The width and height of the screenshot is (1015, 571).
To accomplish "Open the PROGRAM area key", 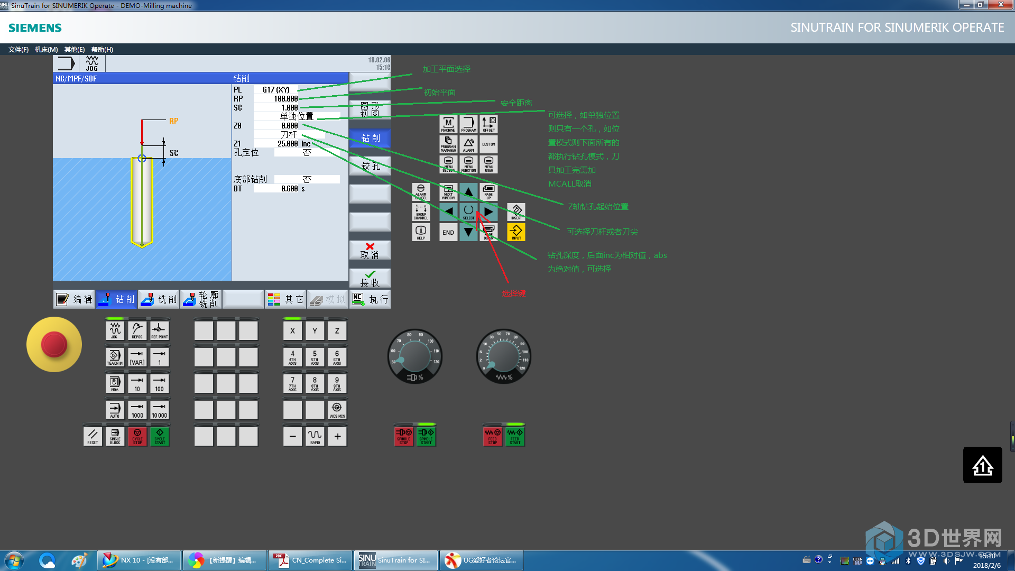I will pos(468,125).
